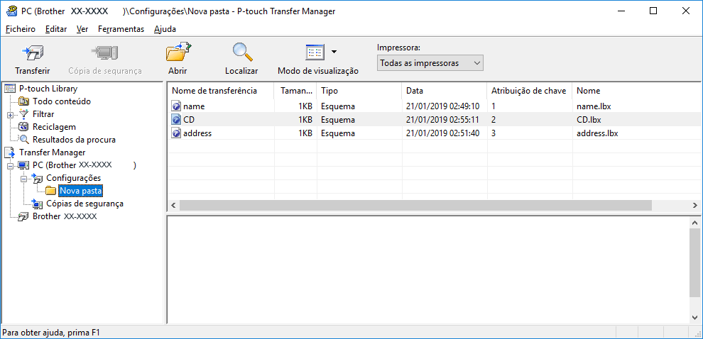
Task: Click the preview pane scroll up arrow
Action: [x=695, y=222]
